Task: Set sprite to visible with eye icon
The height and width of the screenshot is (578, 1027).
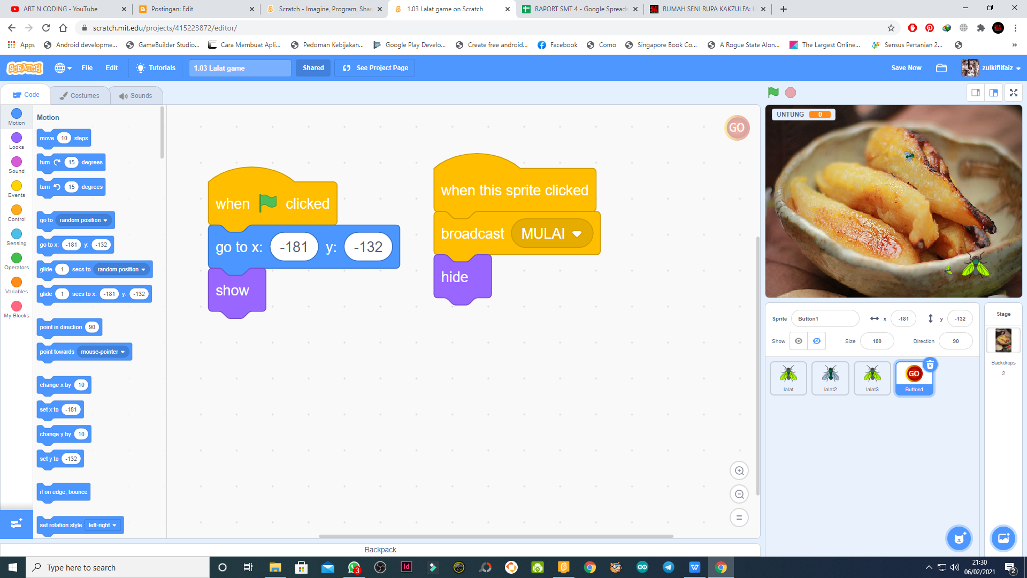Action: coord(799,341)
